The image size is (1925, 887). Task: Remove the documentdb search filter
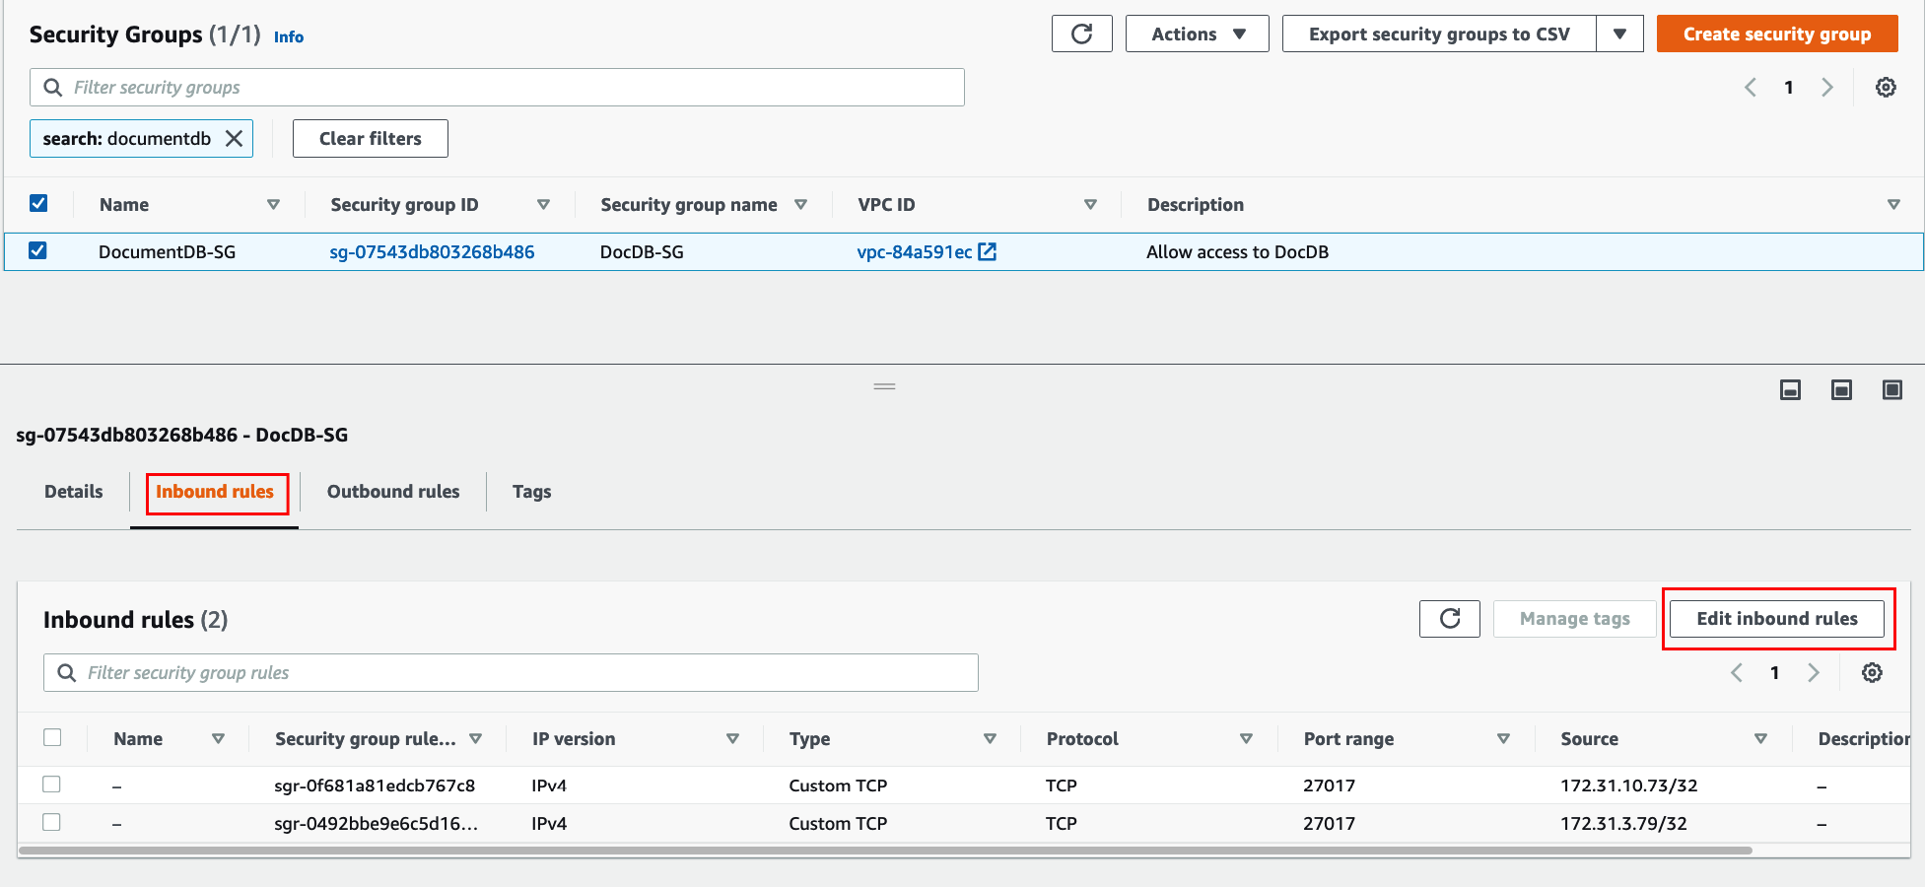[x=234, y=139]
